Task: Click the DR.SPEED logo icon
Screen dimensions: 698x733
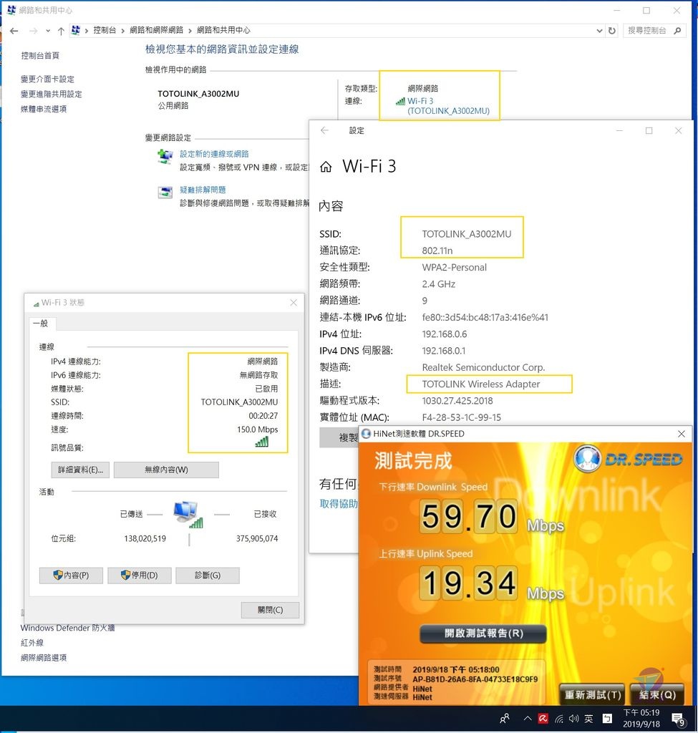Action: tap(587, 459)
